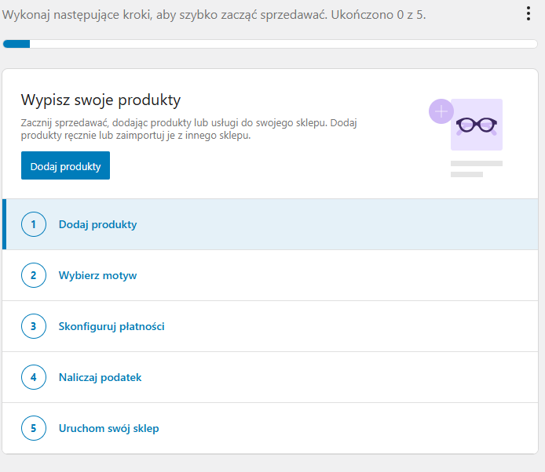Open the three-dot task list options menu

tap(528, 14)
